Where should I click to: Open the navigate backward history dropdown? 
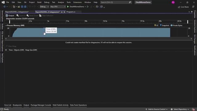pos(7,7)
